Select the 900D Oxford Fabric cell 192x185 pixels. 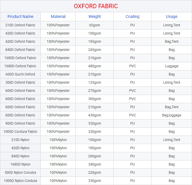point(20,123)
